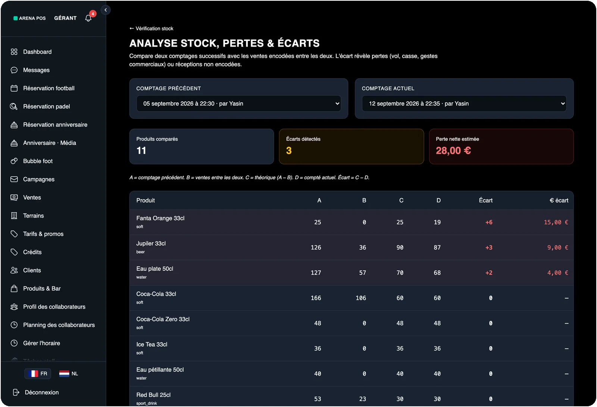597x407 pixels.
Task: Click the Réservation anniversaire cake icon
Action: (14, 125)
